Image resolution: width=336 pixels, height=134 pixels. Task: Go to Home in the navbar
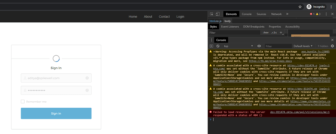pyautogui.click(x=133, y=17)
